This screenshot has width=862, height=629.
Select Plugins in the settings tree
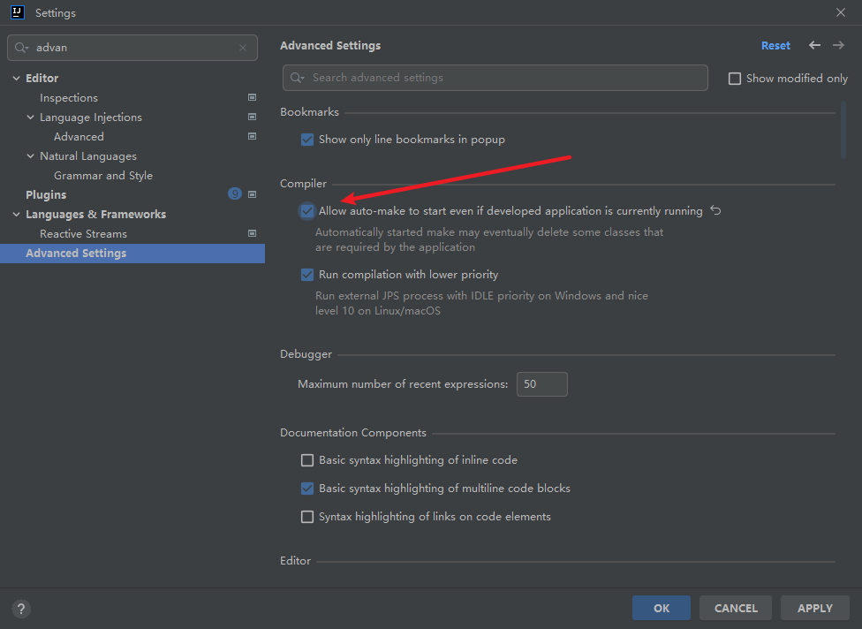coord(46,195)
